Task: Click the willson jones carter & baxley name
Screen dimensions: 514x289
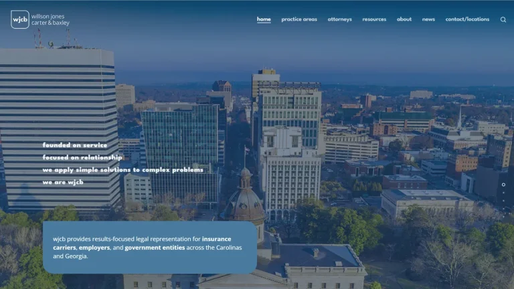Action: coord(50,19)
